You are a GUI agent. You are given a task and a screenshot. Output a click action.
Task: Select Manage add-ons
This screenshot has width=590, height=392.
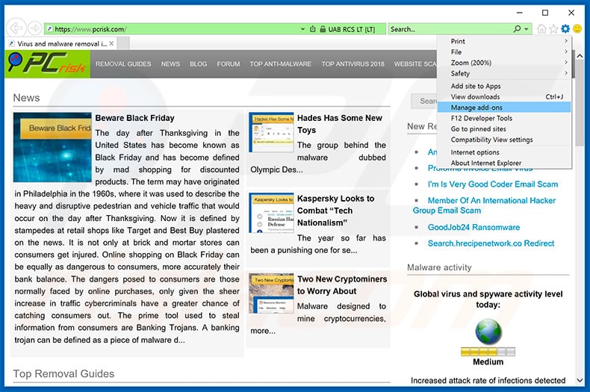504,108
